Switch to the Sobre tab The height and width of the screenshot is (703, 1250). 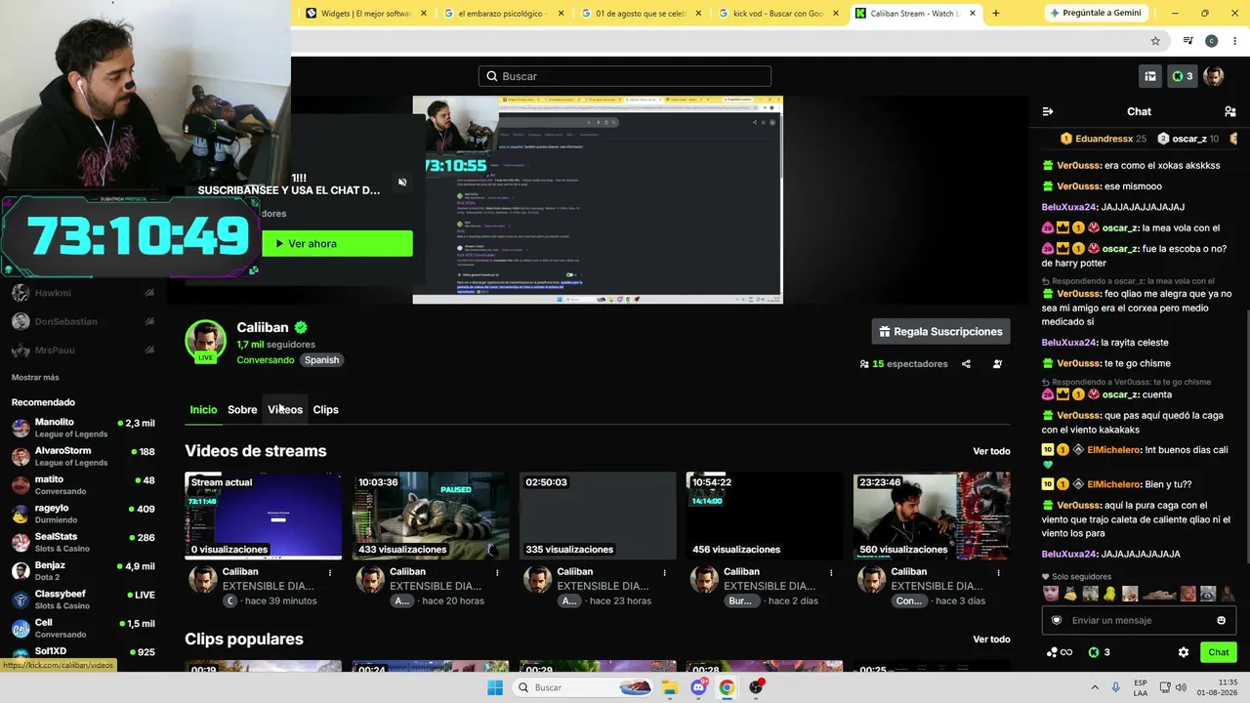(242, 410)
